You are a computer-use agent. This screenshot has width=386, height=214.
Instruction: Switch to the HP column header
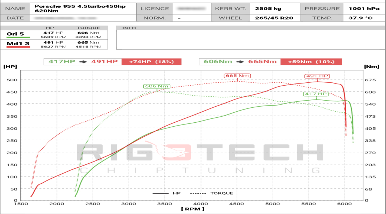[50, 27]
